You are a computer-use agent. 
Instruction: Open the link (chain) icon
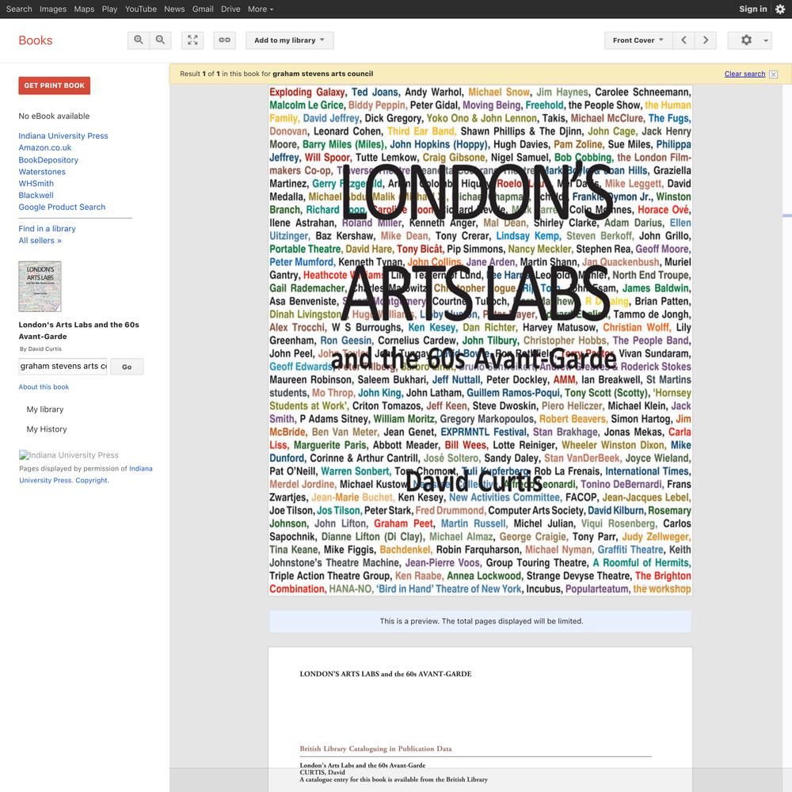tap(225, 40)
